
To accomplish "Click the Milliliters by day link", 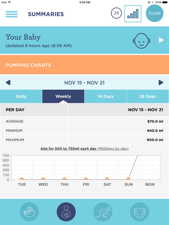I will tap(112, 149).
